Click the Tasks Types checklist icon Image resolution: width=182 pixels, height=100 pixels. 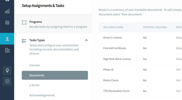[24, 41]
